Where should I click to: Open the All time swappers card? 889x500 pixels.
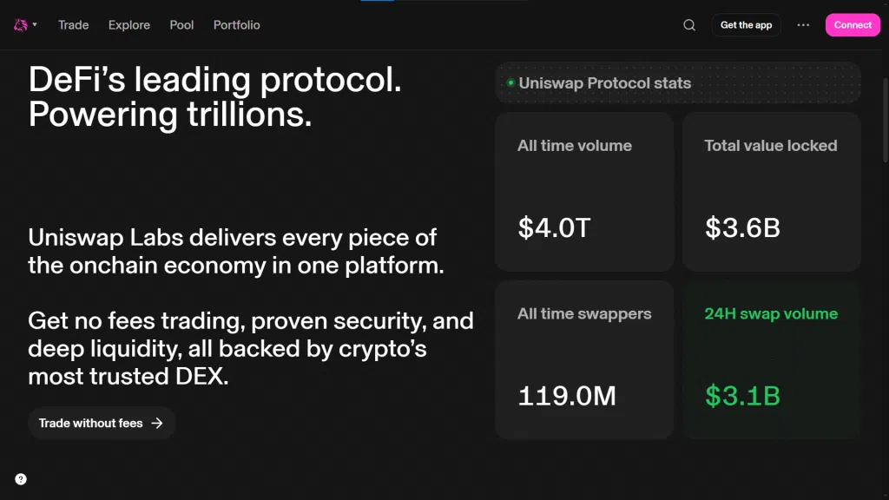[x=584, y=359]
